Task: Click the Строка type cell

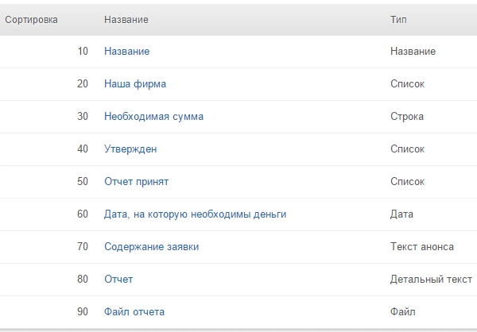Action: click(407, 117)
